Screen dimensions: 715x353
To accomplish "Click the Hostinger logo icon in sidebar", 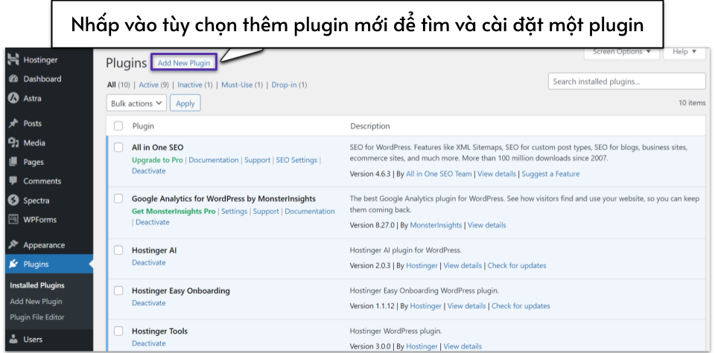I will point(13,59).
